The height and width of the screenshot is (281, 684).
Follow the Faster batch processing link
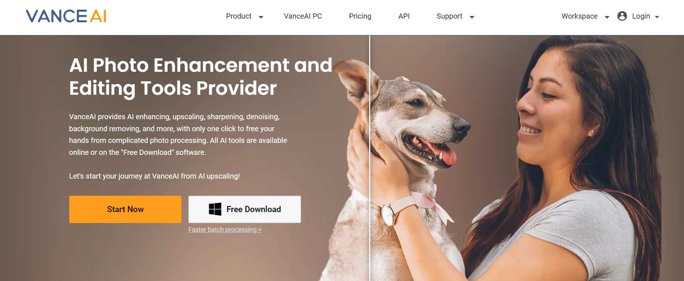point(225,230)
